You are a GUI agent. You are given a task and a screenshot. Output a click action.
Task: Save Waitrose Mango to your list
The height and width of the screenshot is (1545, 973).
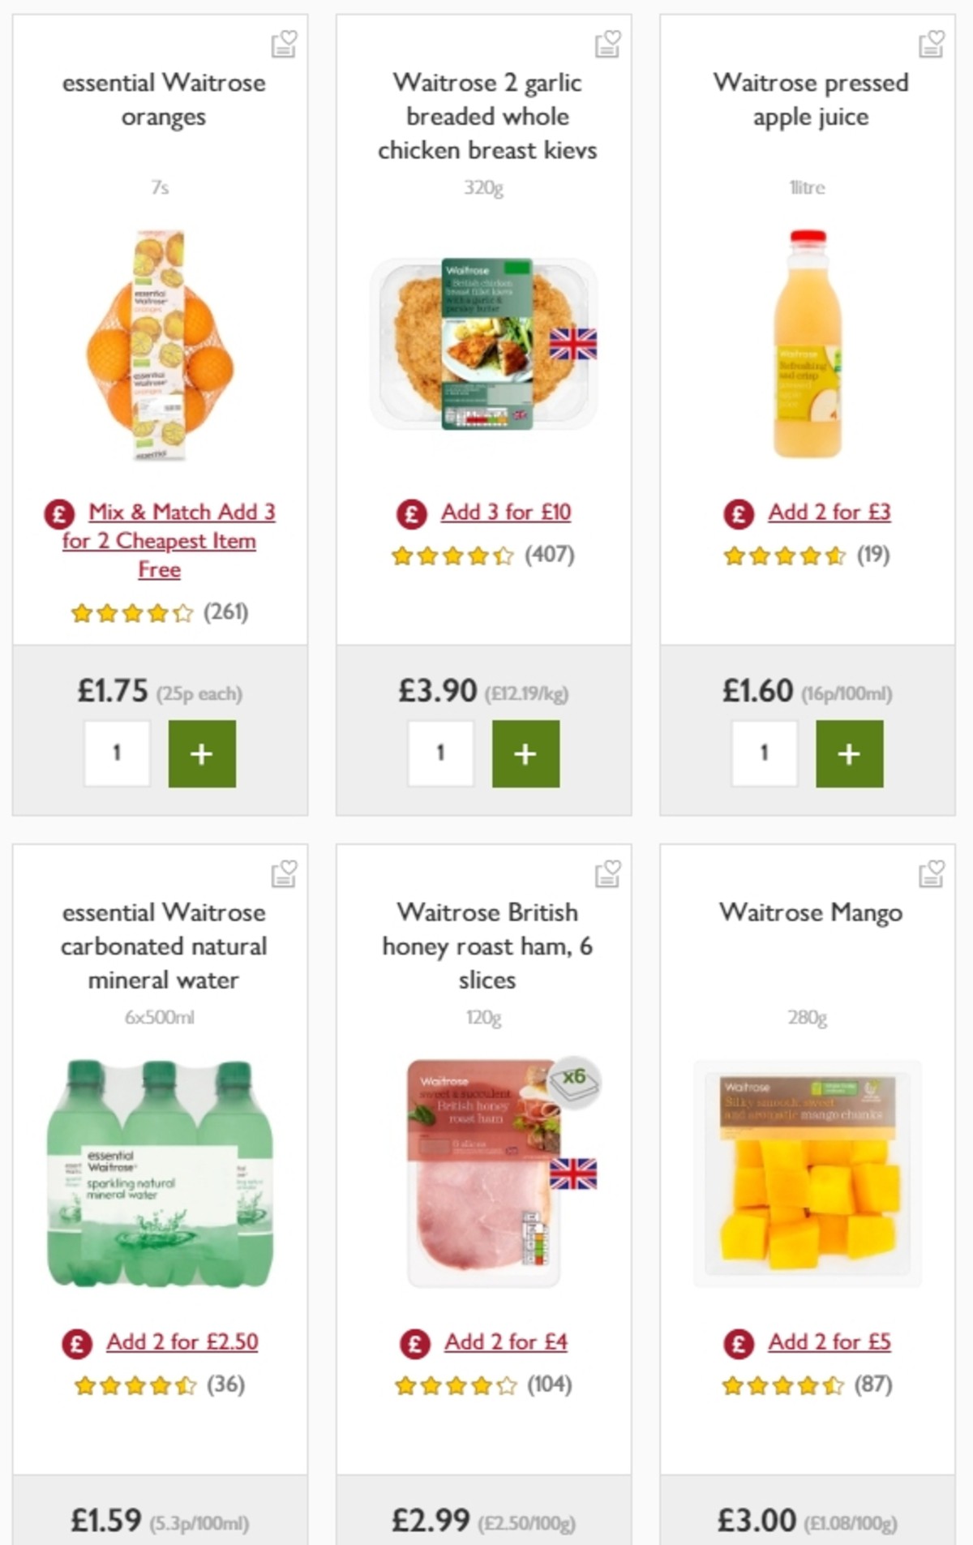click(x=930, y=876)
